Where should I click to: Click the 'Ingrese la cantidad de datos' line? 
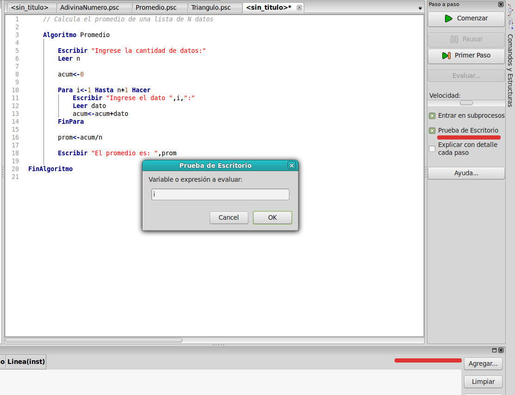[x=132, y=51]
